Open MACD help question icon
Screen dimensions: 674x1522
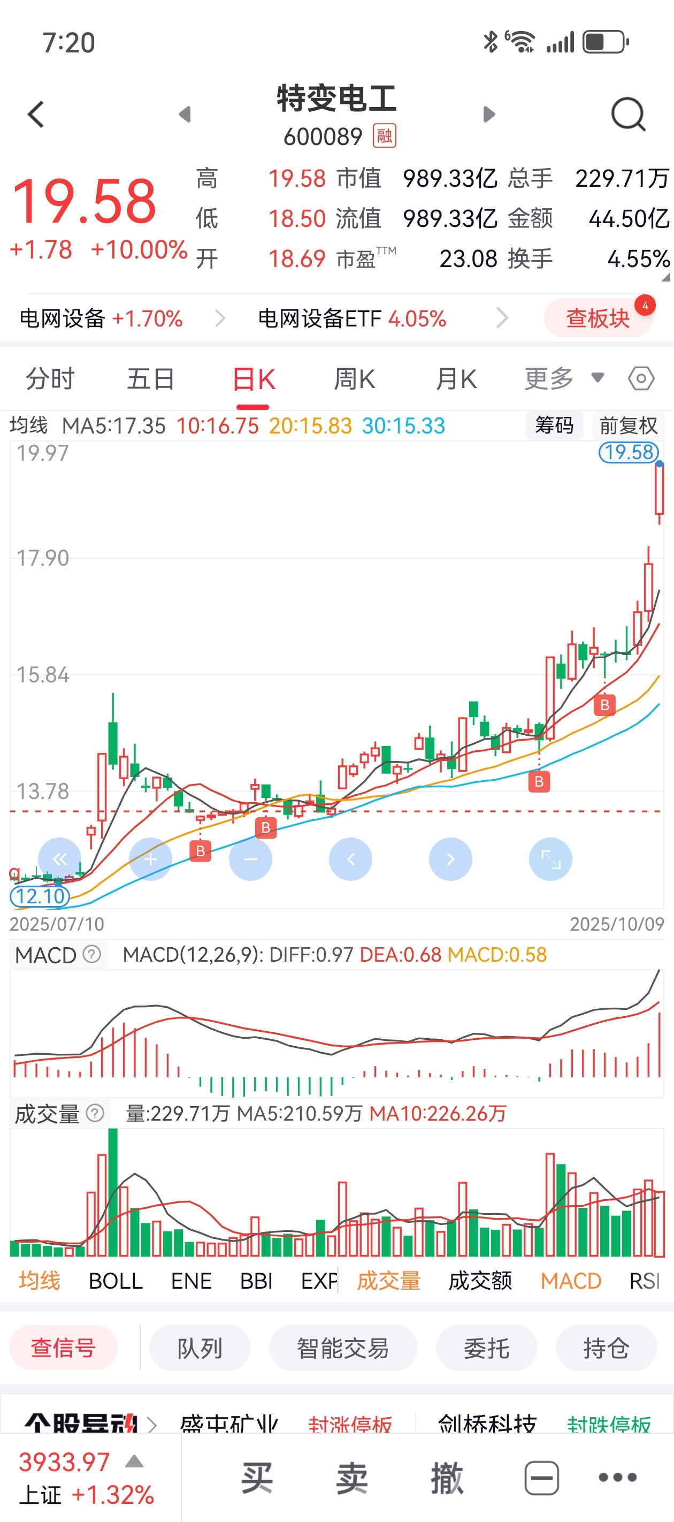click(x=91, y=954)
